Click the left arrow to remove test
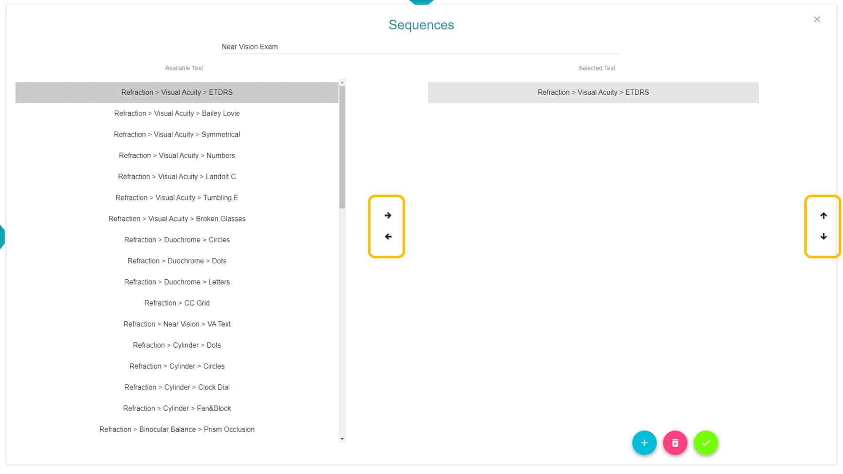The height and width of the screenshot is (474, 843). tap(388, 237)
